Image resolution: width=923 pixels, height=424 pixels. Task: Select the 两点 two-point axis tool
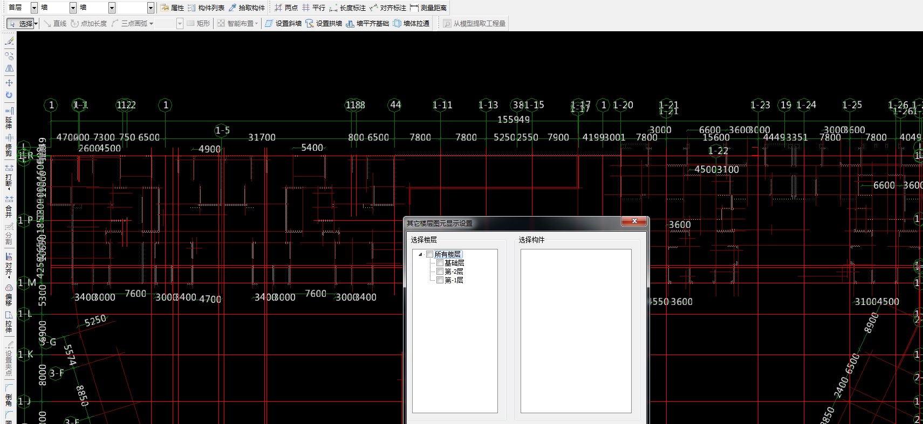point(286,8)
